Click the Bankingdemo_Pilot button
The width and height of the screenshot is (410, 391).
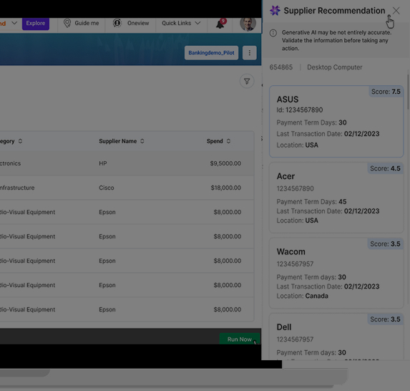coord(211,53)
